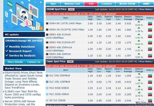Screen dimensions: 154x106
Task: Click the S badge icon beside SLC 1Gb
Action: click(47, 82)
